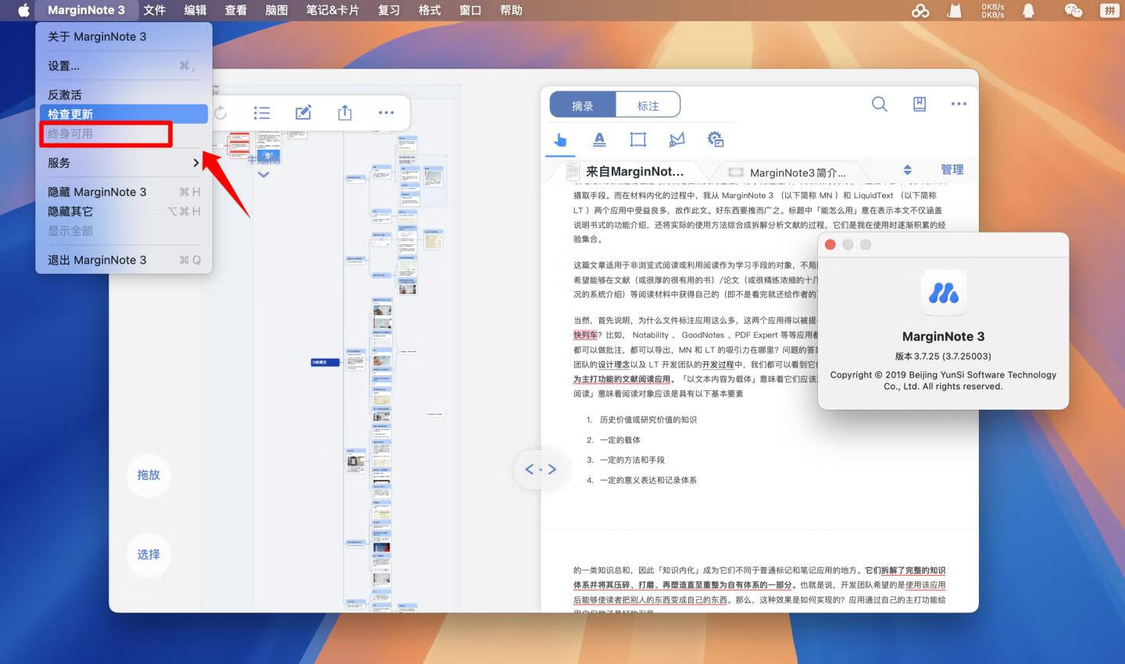The width and height of the screenshot is (1125, 664).
Task: Click the dark blue mind map root node
Action: coord(325,362)
